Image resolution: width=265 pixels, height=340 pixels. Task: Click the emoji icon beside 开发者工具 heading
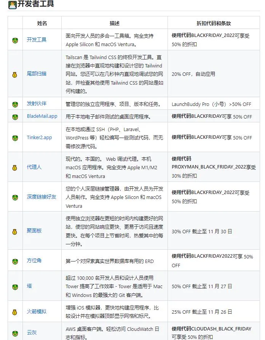coord(12,5)
